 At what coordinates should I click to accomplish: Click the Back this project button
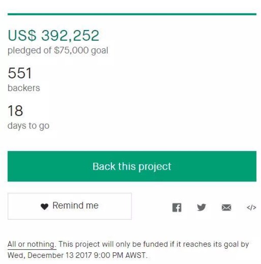[132, 166]
